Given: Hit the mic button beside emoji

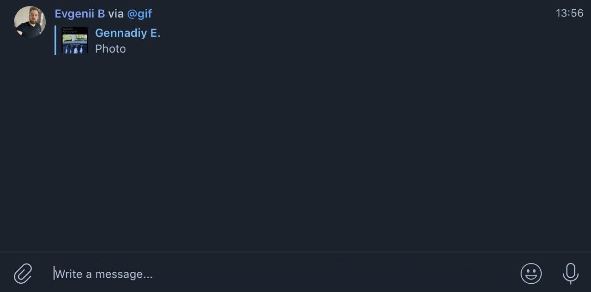Looking at the screenshot, I should point(571,274).
